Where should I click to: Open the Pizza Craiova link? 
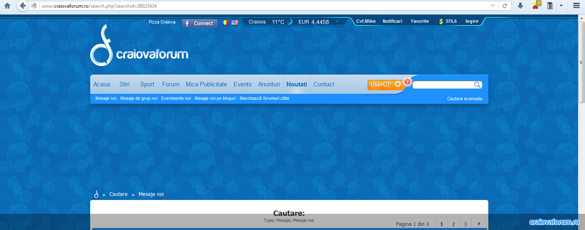click(x=162, y=22)
